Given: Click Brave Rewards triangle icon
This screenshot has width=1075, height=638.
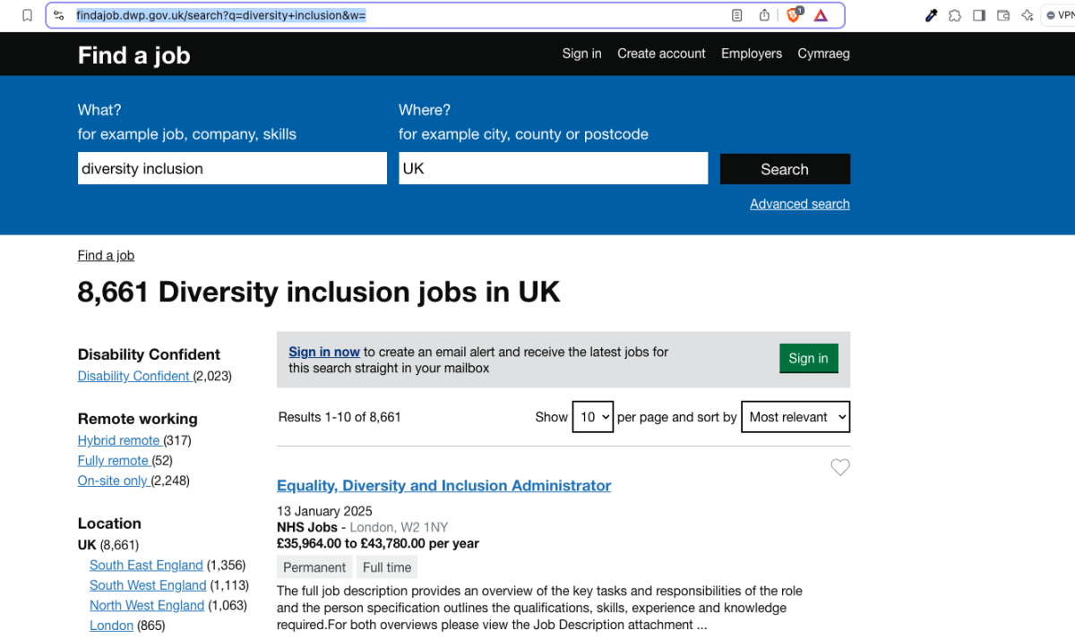Looking at the screenshot, I should [x=821, y=15].
